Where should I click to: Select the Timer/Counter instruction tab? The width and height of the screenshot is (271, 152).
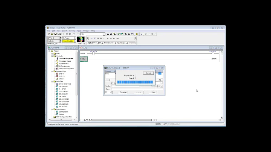coord(109,43)
